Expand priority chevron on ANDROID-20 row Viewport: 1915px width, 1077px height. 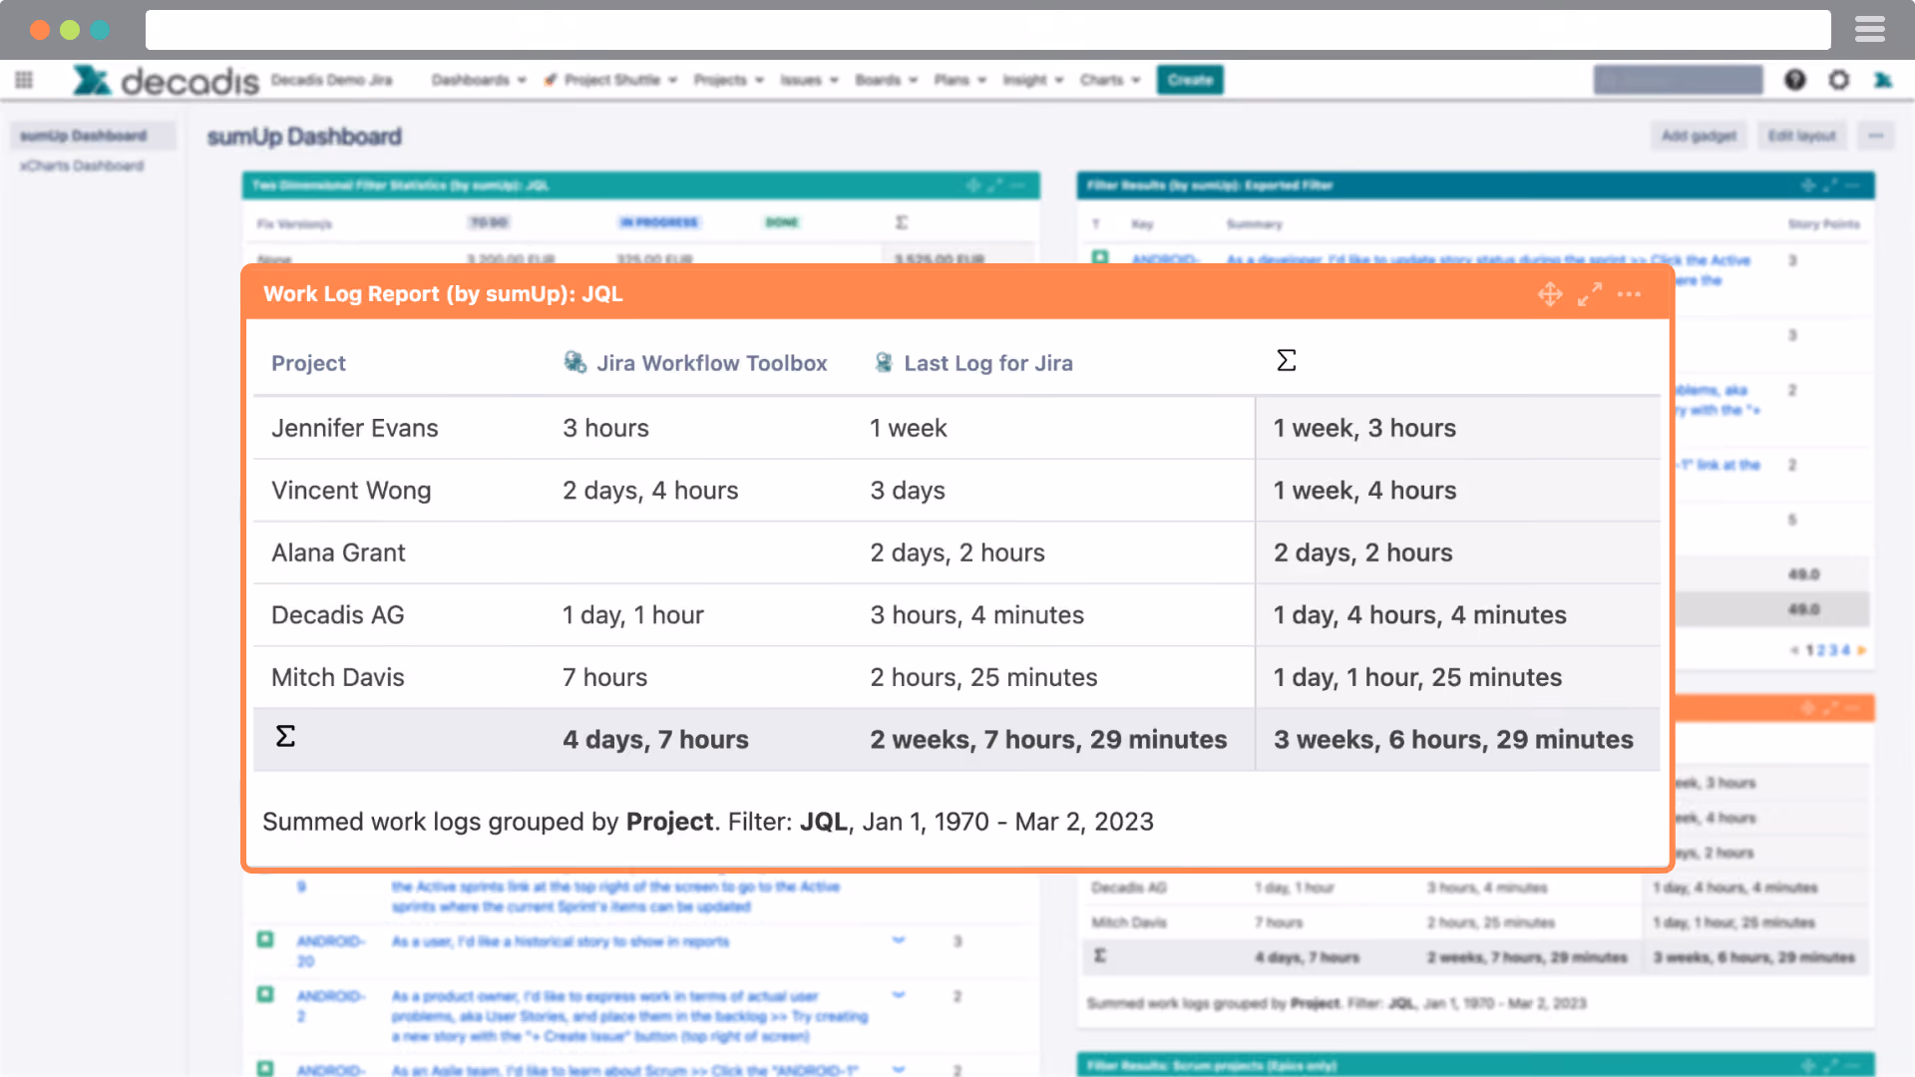(899, 939)
